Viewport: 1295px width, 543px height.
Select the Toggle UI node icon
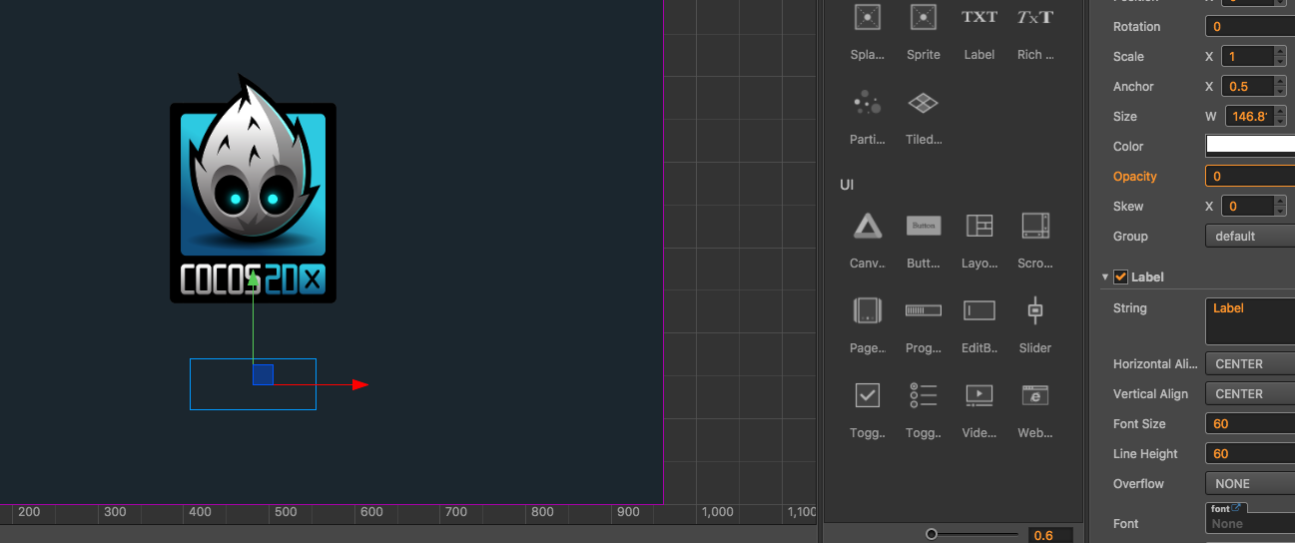(868, 395)
